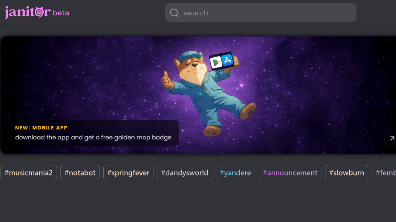
Task: Select the #musicmania2 tag
Action: (x=29, y=172)
